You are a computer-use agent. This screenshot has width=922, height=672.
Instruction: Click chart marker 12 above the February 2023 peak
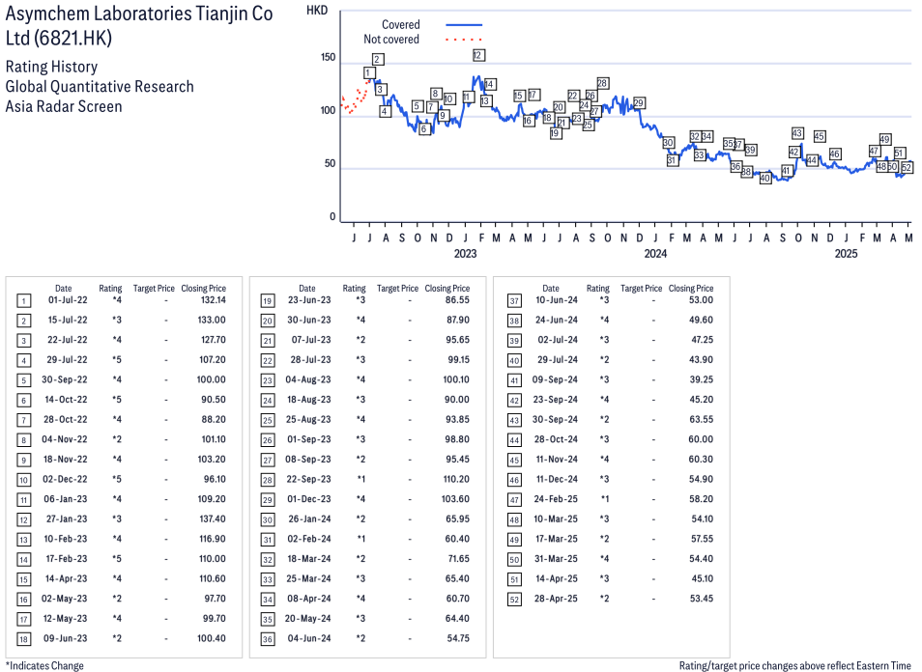pyautogui.click(x=478, y=55)
